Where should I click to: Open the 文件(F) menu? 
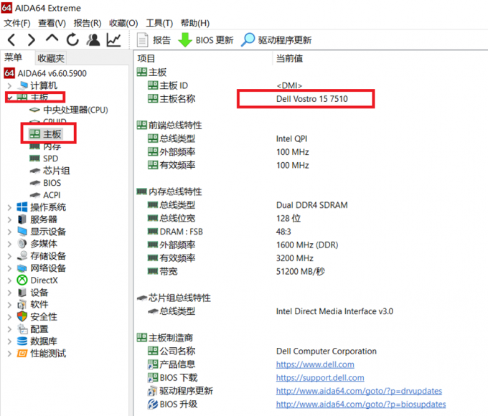(17, 23)
